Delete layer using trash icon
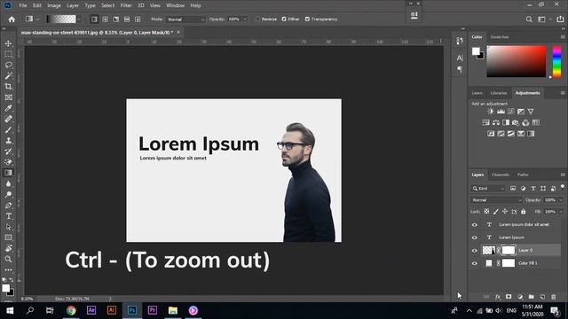The width and height of the screenshot is (568, 319). (554, 297)
